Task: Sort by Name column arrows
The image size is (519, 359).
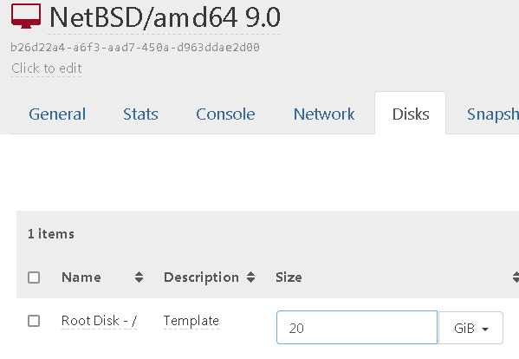Action: pyautogui.click(x=139, y=277)
